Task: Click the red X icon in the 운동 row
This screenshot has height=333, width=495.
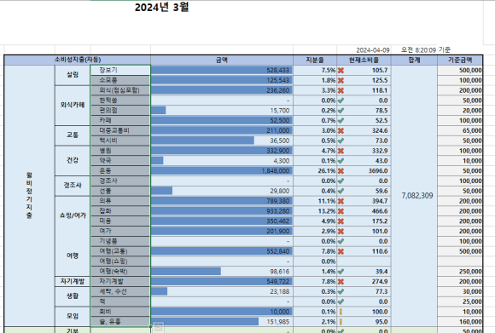Action: pyautogui.click(x=341, y=171)
